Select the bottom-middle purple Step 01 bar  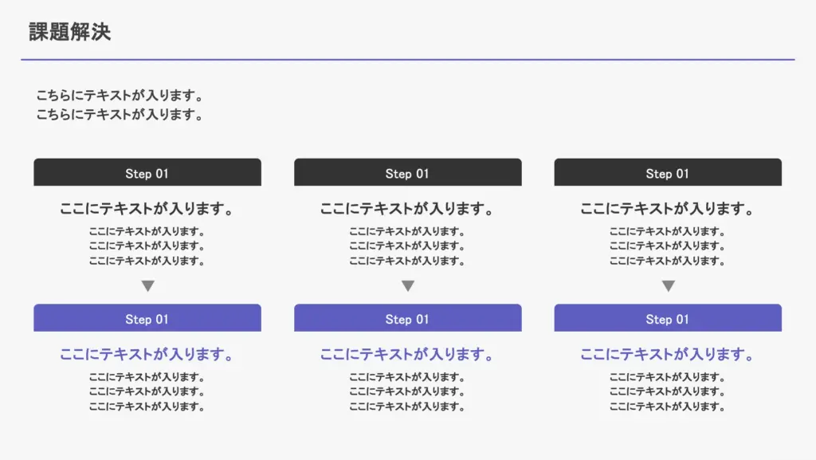pyautogui.click(x=407, y=318)
